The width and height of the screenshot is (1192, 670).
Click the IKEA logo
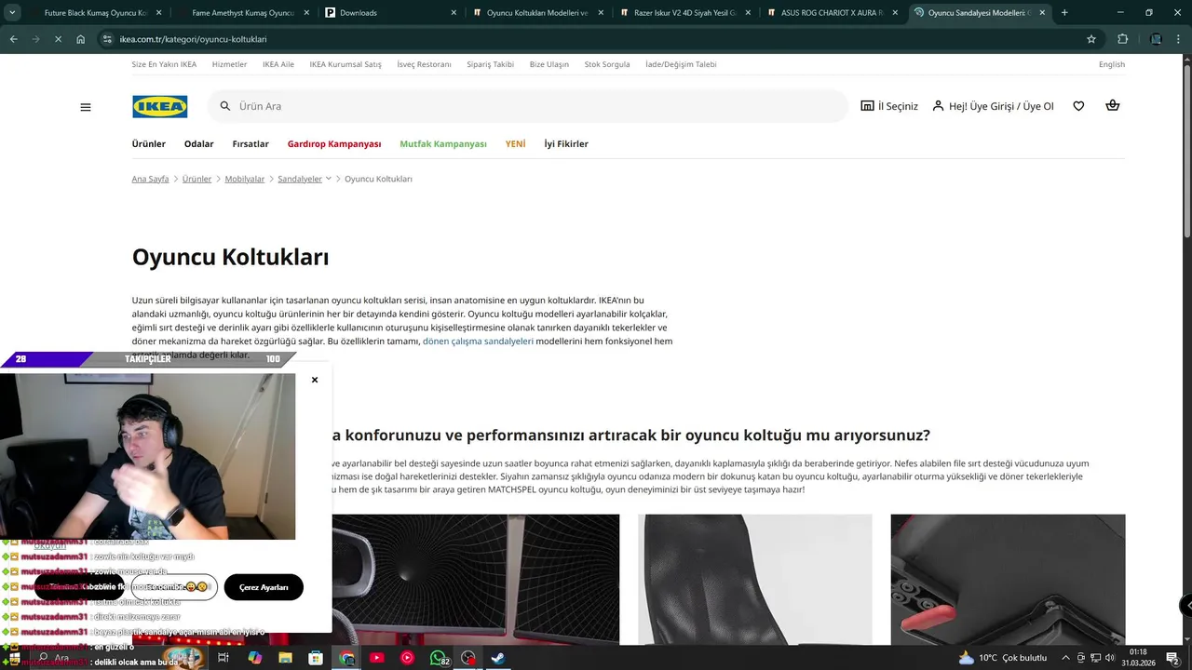159,106
